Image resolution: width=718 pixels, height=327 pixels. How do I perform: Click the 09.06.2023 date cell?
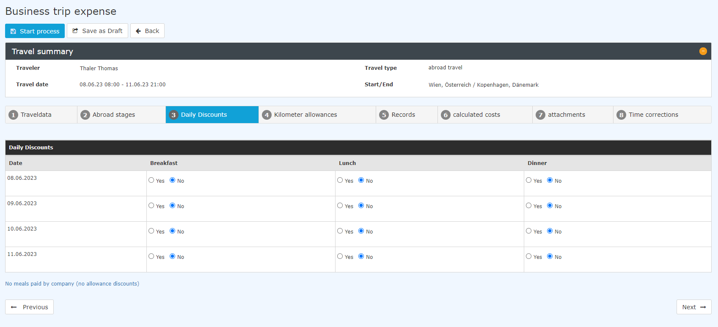point(76,209)
